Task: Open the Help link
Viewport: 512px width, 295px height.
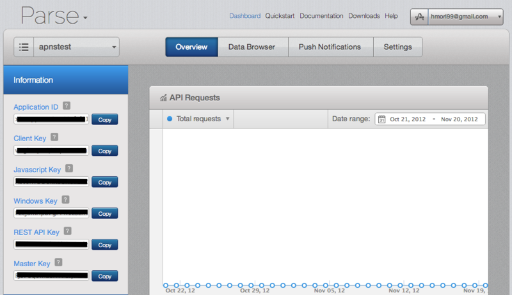Action: click(x=391, y=16)
